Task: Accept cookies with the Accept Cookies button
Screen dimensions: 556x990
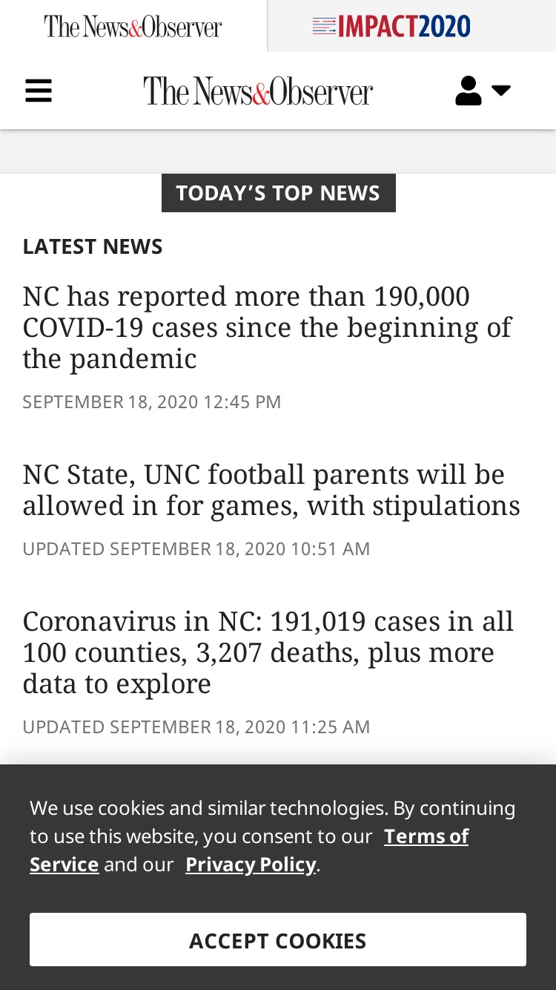Action: click(x=278, y=940)
